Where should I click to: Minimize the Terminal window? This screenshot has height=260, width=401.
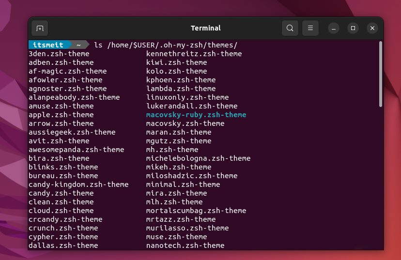[334, 28]
